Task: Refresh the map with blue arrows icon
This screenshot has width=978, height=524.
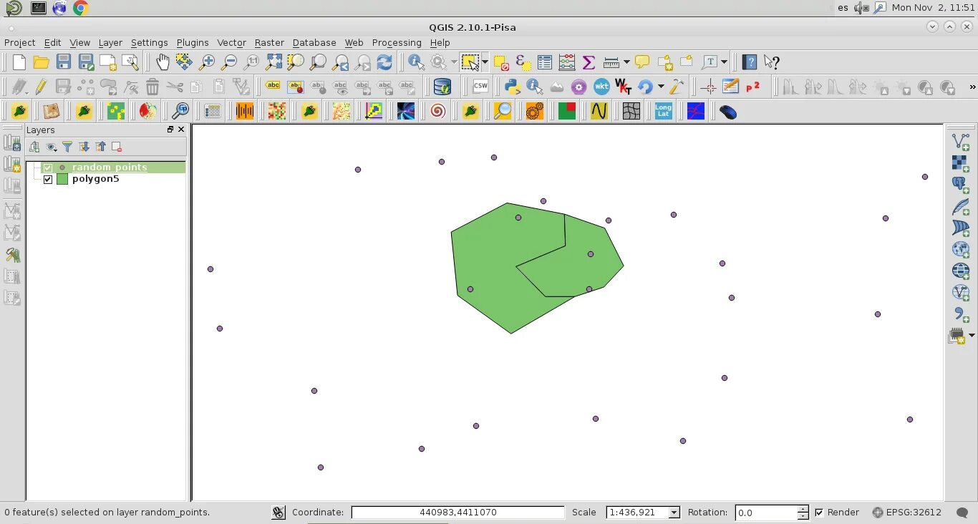Action: (x=384, y=62)
